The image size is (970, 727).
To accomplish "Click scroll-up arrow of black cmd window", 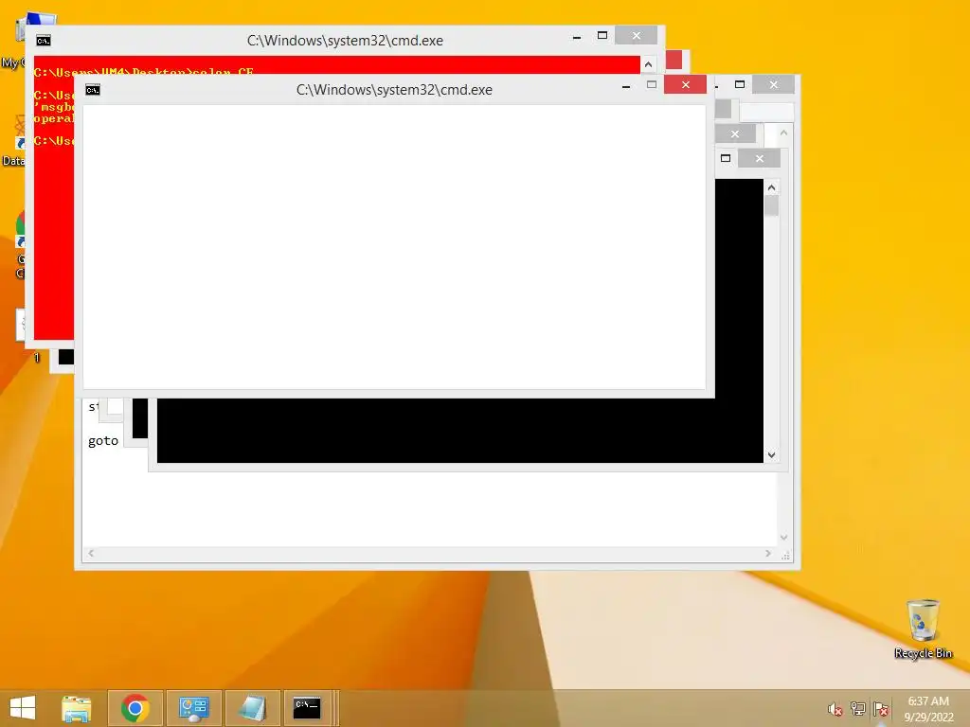I will (x=771, y=187).
